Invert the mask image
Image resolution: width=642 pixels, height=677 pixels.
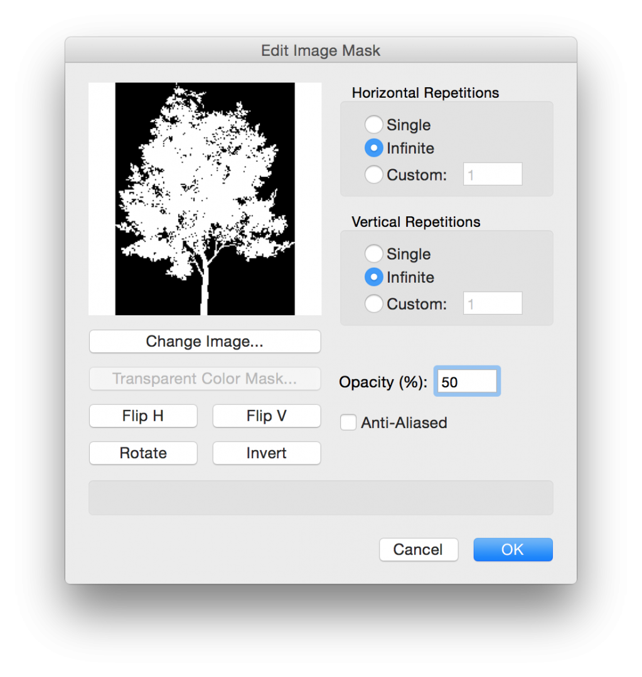click(267, 453)
